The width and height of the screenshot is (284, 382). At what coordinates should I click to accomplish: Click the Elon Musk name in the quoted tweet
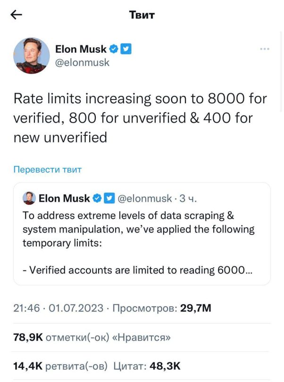pos(64,199)
